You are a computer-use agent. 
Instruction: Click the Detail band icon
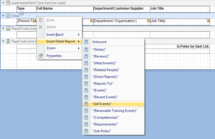[x=8, y=16]
